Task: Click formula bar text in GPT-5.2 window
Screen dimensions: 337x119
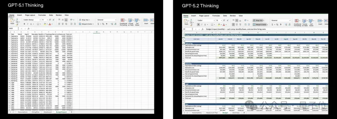Action: coord(236,29)
